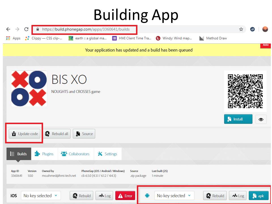Click the Android robot platform icon

point(147,196)
